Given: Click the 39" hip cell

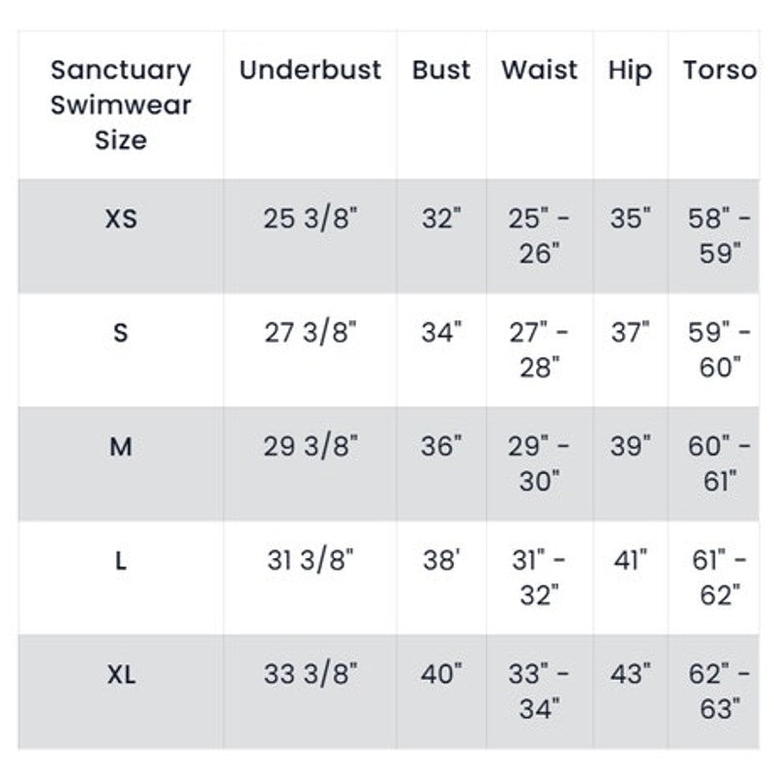Looking at the screenshot, I should 630,447.
